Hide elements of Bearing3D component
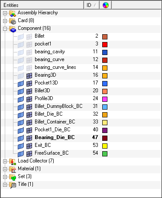 [x=29, y=76]
